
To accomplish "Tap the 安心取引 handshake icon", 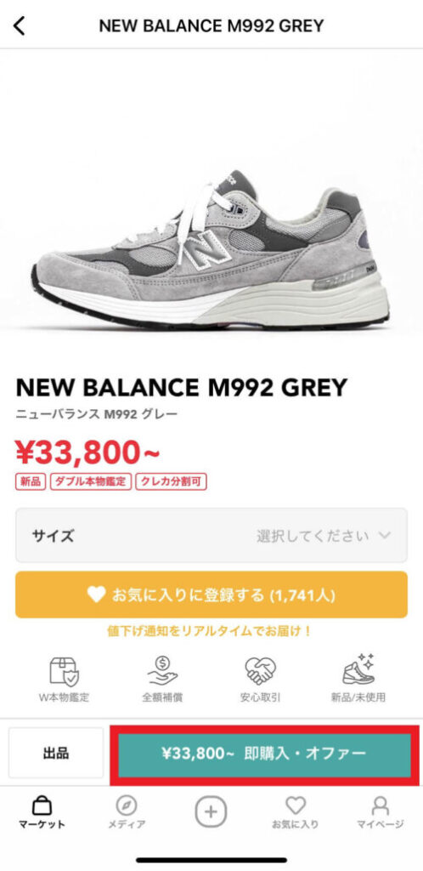I will [260, 671].
